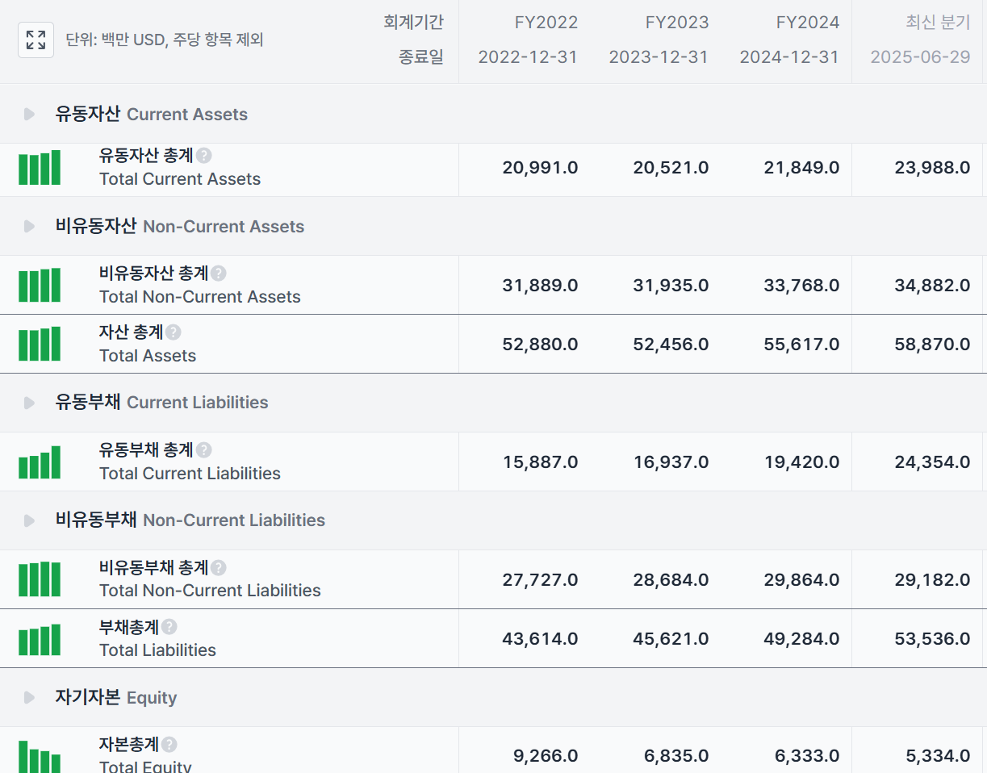The image size is (987, 773).
Task: Expand the 유동부채 Current Liabilities section
Action: tap(30, 403)
